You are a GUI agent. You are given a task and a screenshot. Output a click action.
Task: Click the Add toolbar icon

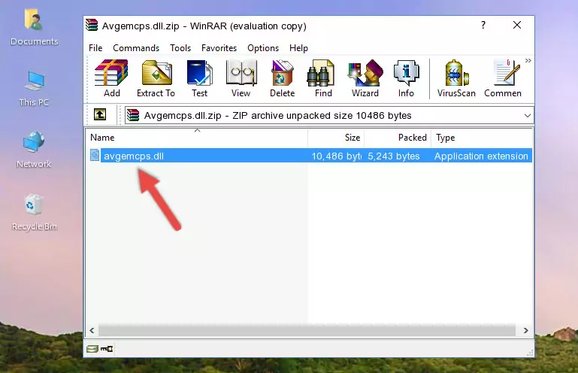[111, 78]
